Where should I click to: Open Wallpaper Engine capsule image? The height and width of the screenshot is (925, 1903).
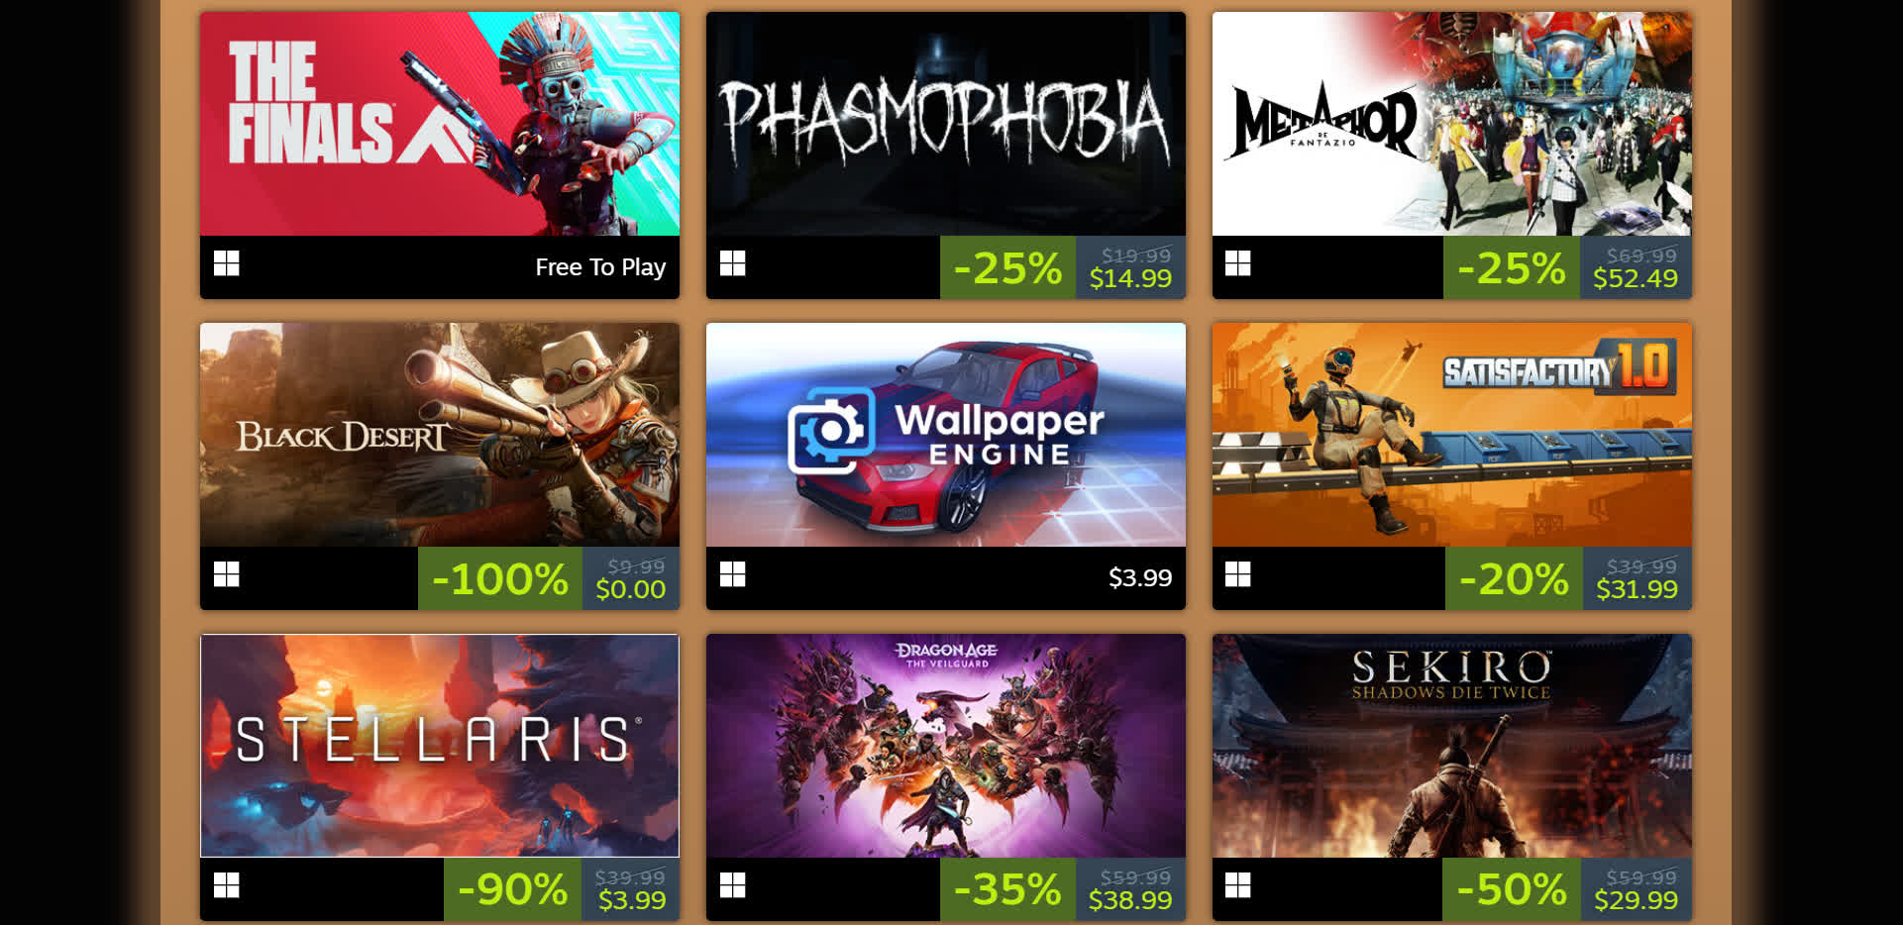pyautogui.click(x=946, y=435)
